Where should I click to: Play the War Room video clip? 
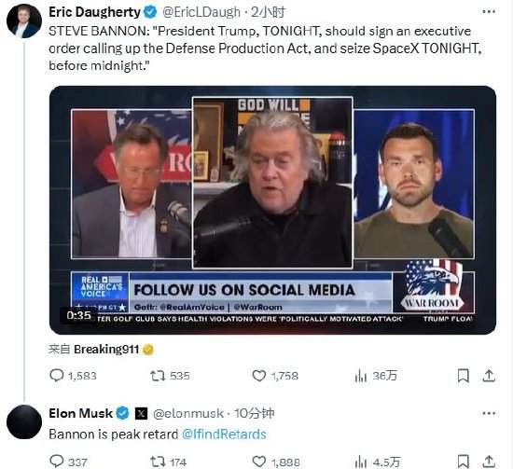click(x=272, y=210)
